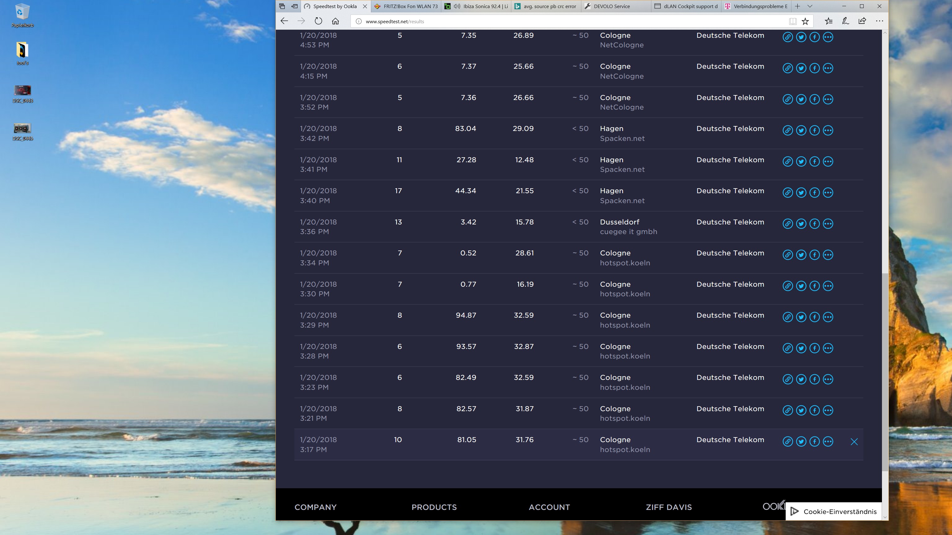Share this page from the toolbar
952x535 pixels.
(x=862, y=21)
